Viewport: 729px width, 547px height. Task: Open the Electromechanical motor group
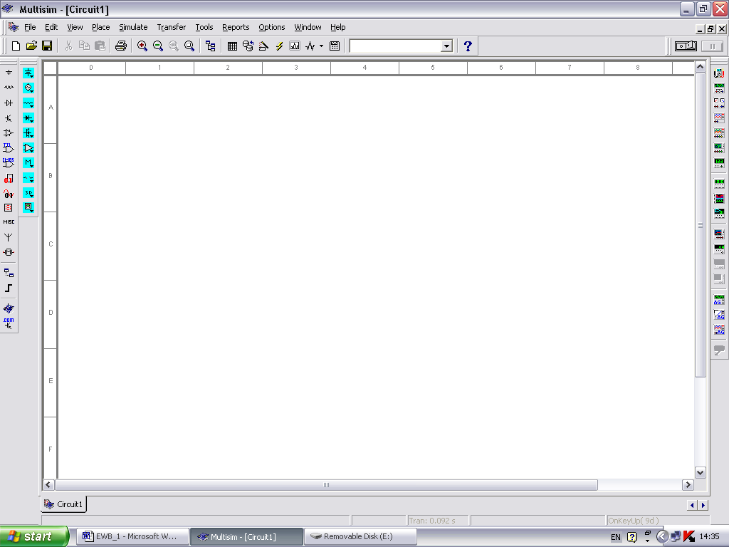[9, 252]
